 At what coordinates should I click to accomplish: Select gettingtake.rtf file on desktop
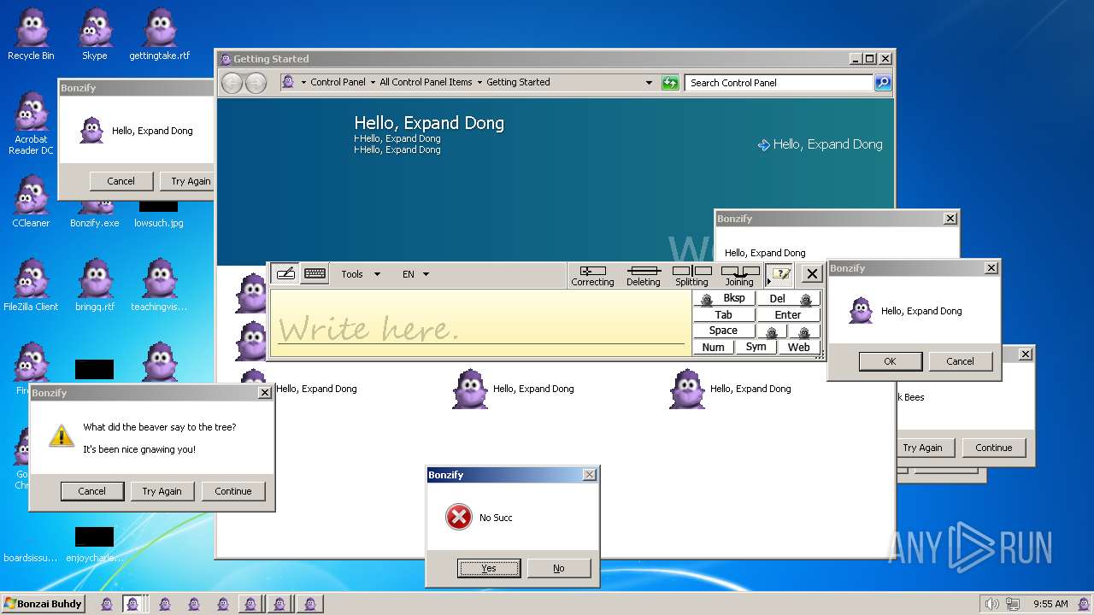click(160, 34)
